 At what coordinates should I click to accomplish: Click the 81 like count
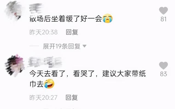(x=164, y=19)
